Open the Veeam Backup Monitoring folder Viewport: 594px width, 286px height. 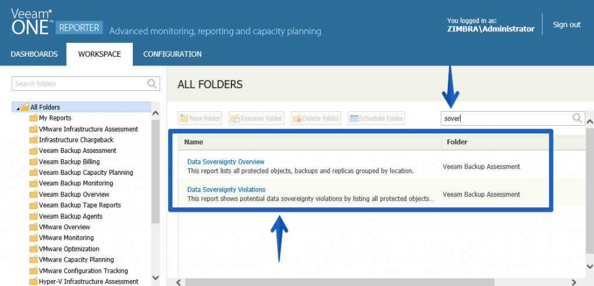[76, 183]
